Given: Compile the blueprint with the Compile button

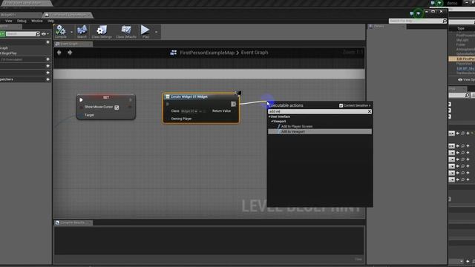Looking at the screenshot, I should [x=61, y=31].
